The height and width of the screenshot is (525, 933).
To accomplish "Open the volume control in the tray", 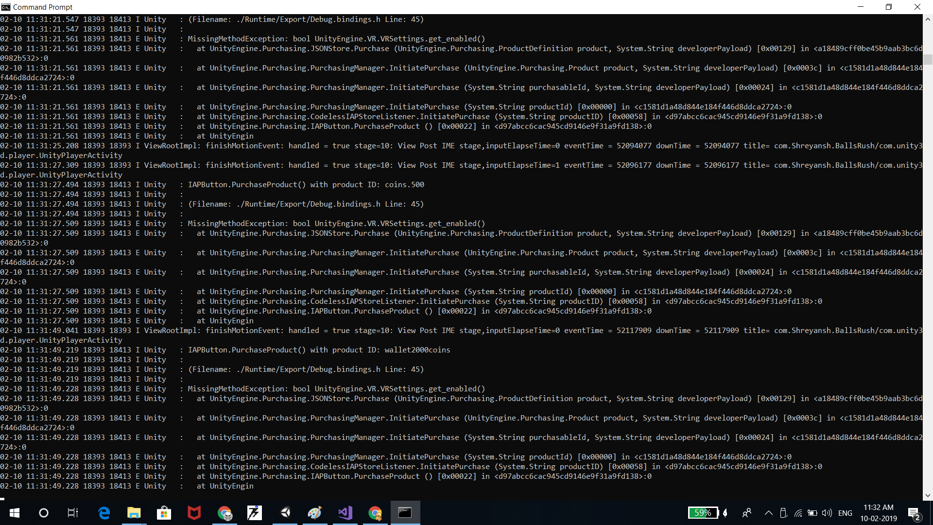I will [x=827, y=513].
